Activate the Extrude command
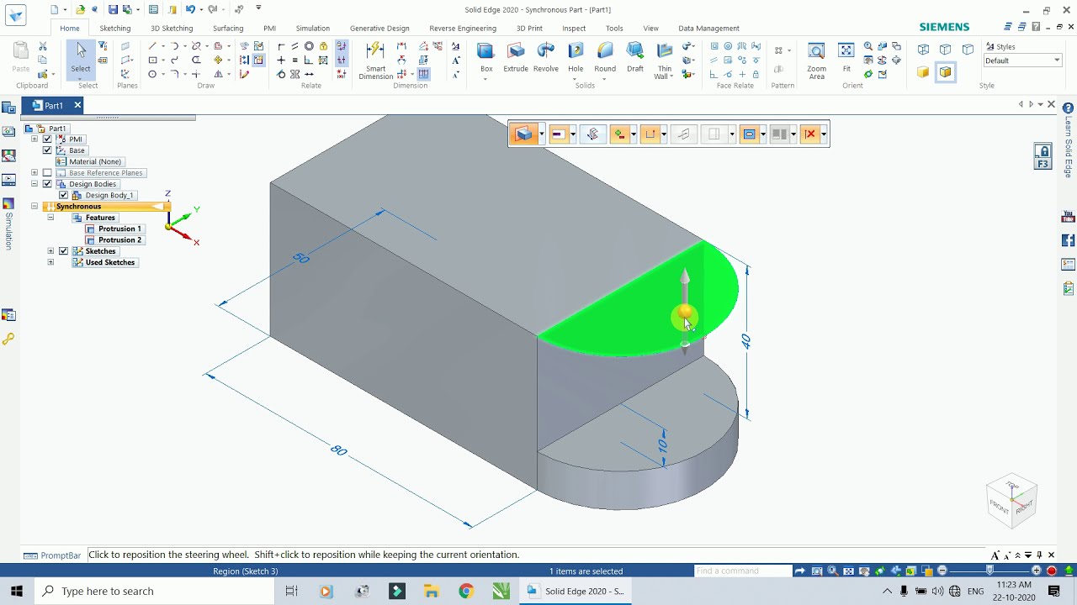Screen dimensions: 1077x605 (x=516, y=57)
